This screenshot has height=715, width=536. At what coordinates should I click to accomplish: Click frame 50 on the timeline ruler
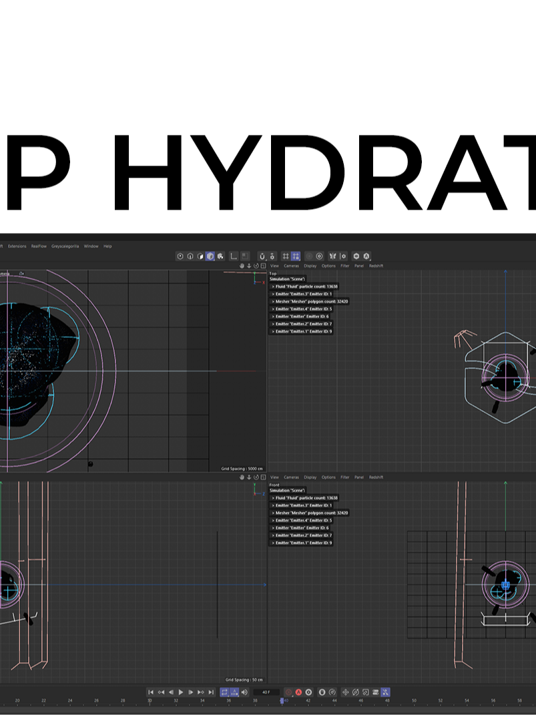pyautogui.click(x=414, y=700)
